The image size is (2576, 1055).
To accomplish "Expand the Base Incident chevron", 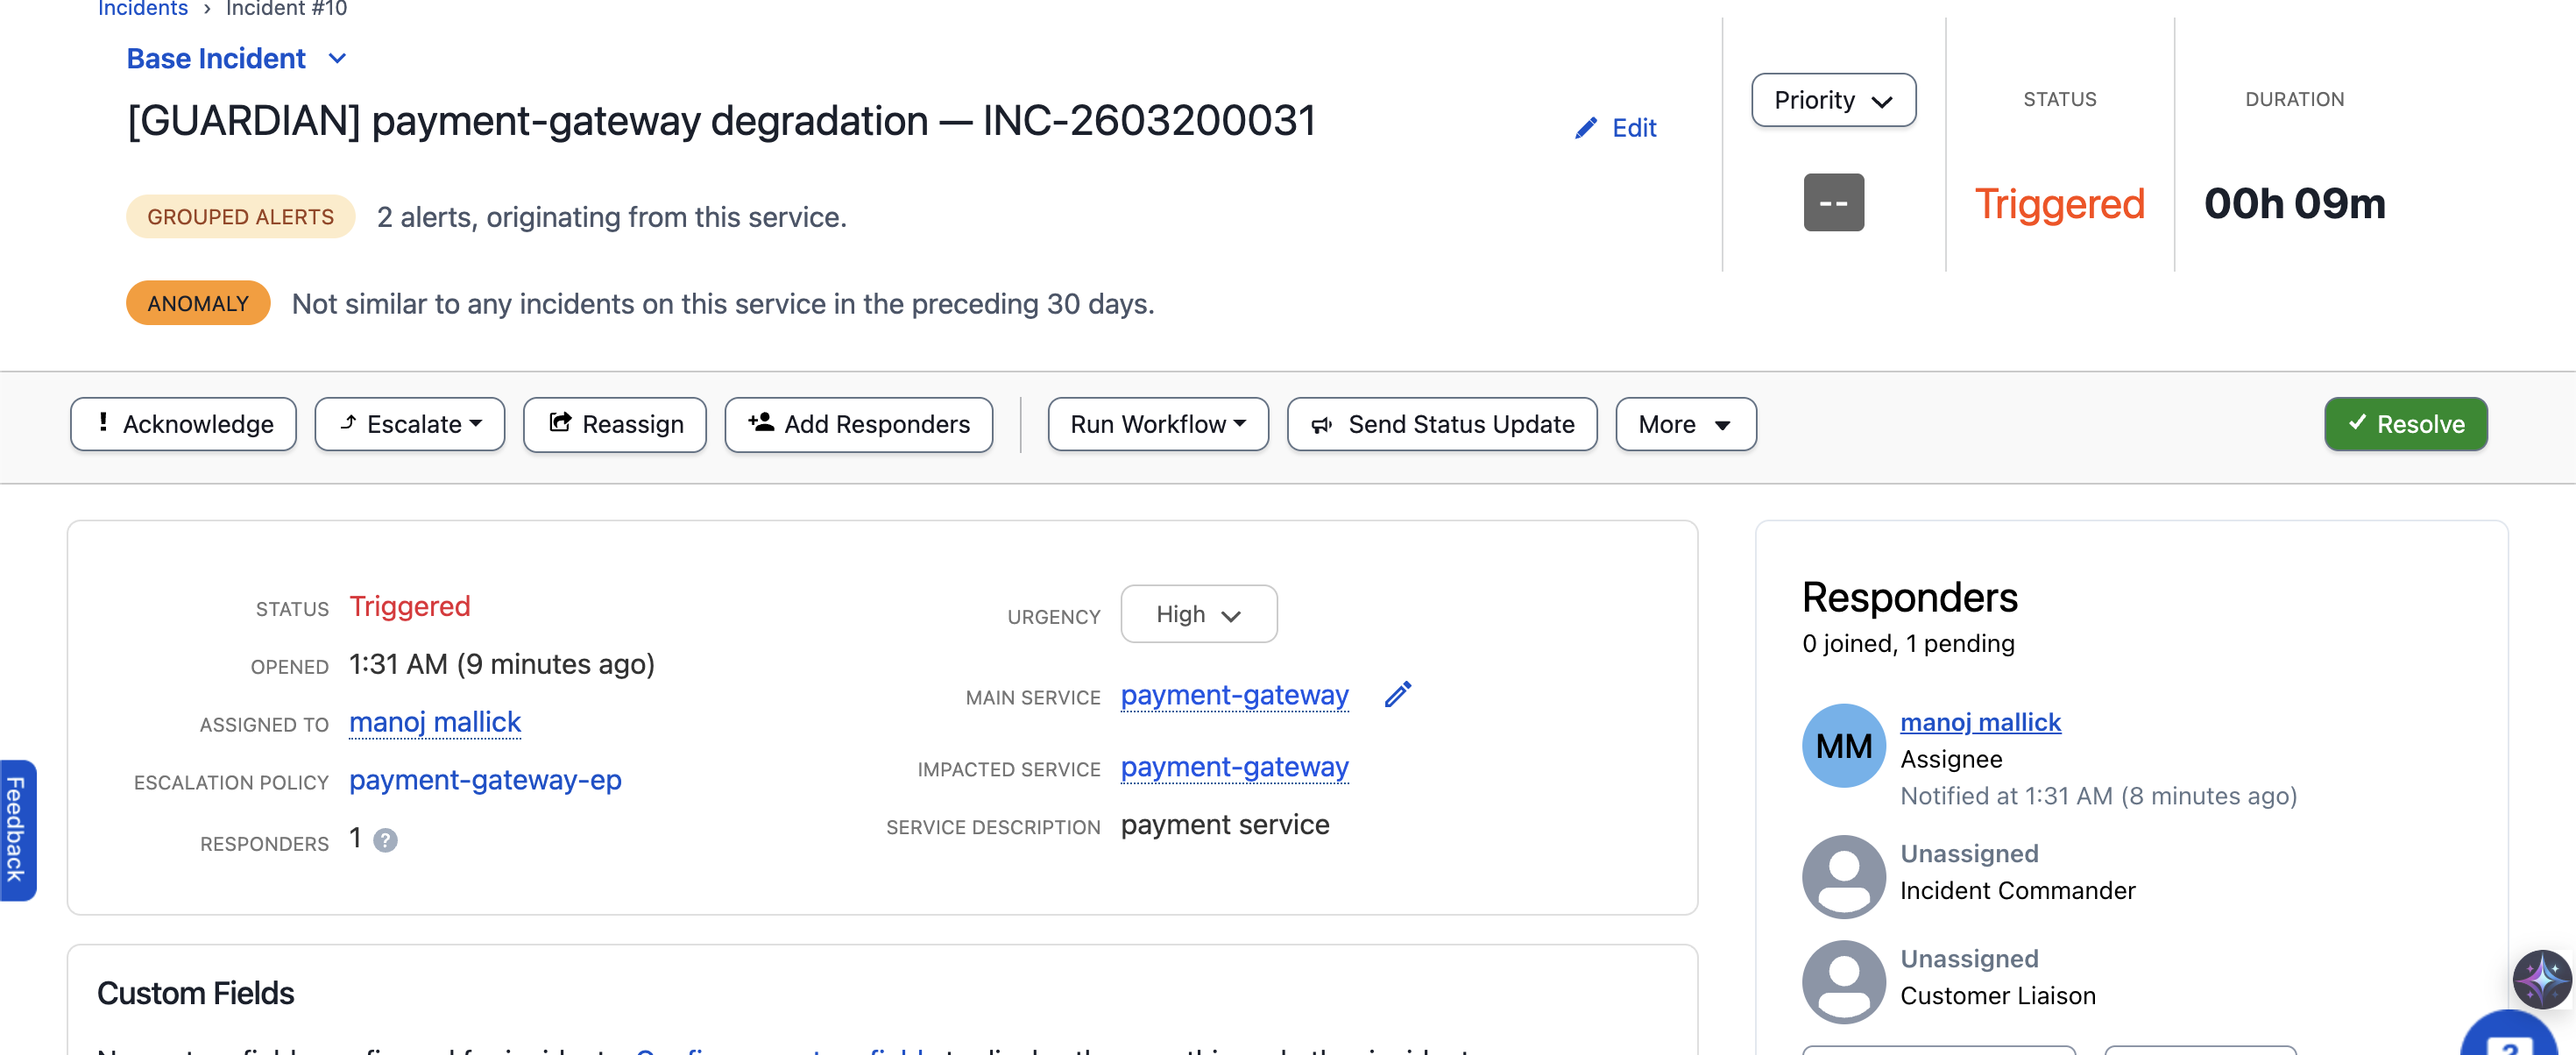I will 337,58.
